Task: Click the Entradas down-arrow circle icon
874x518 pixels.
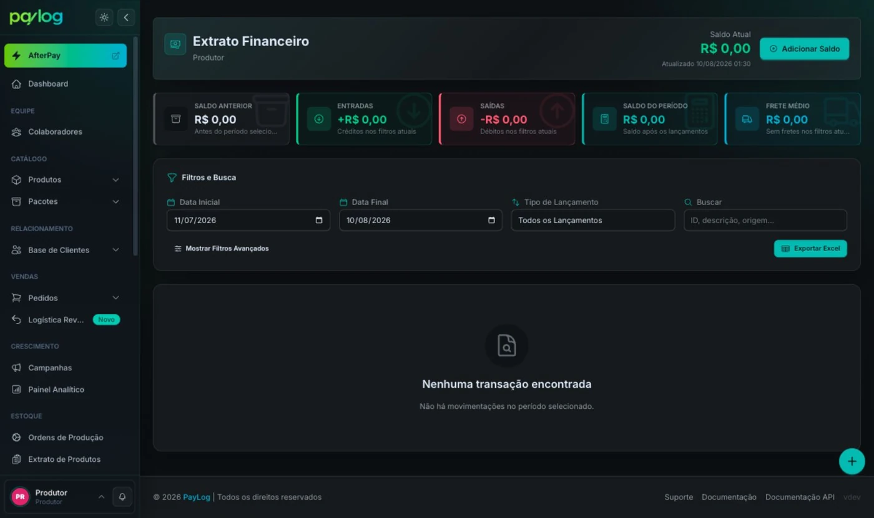Action: pos(318,119)
